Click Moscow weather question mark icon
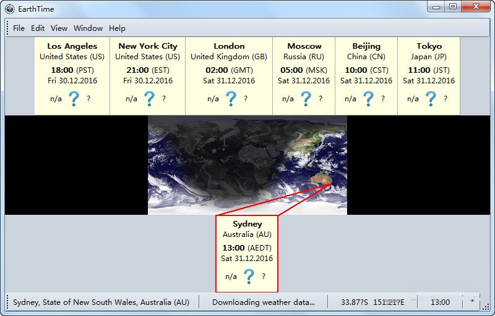Image resolution: width=495 pixels, height=316 pixels. coord(306,99)
